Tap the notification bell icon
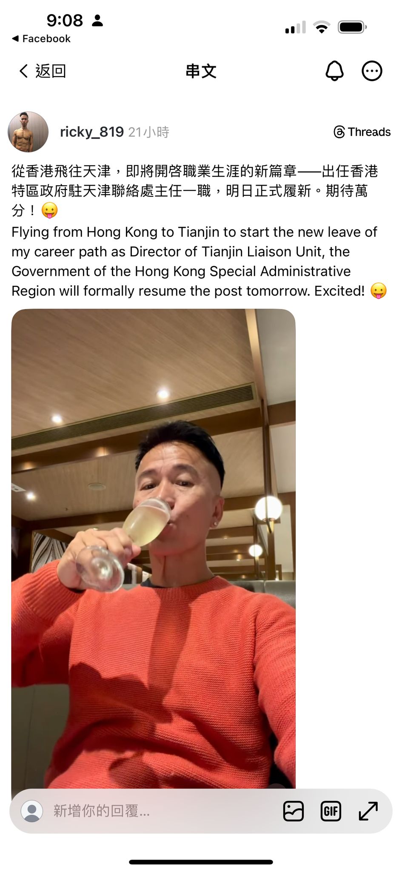402x872 pixels. (334, 71)
